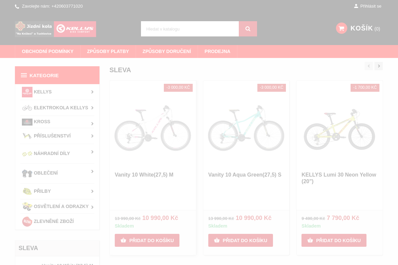This screenshot has height=265, width=398.
Task: Click the -1 700,00 Kč discount badge
Action: point(365,87)
